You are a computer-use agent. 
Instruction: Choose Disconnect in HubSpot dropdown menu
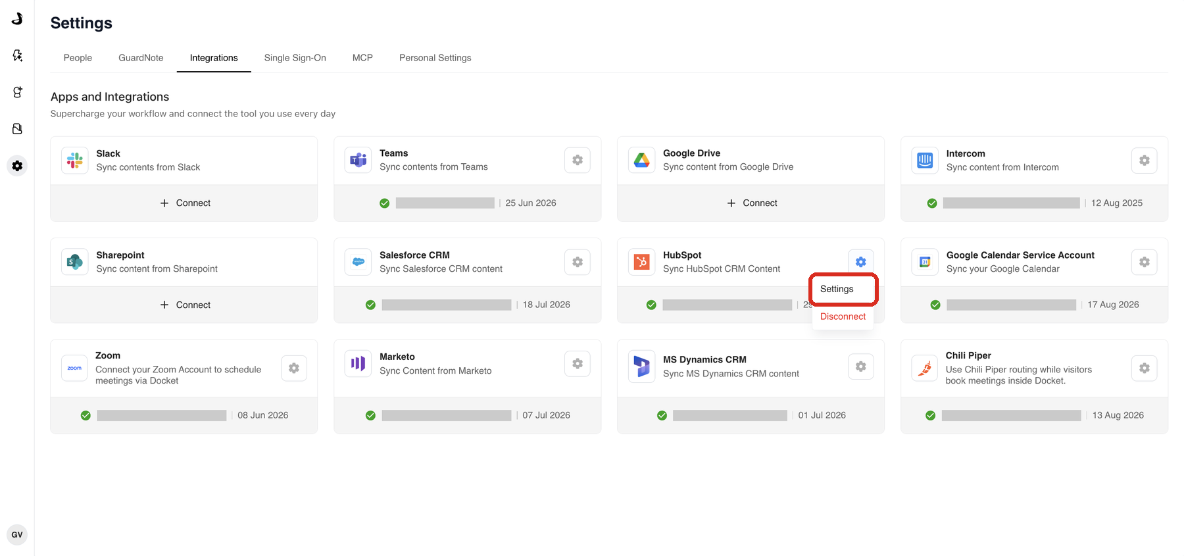tap(843, 316)
